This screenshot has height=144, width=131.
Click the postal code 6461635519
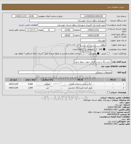(113, 114)
